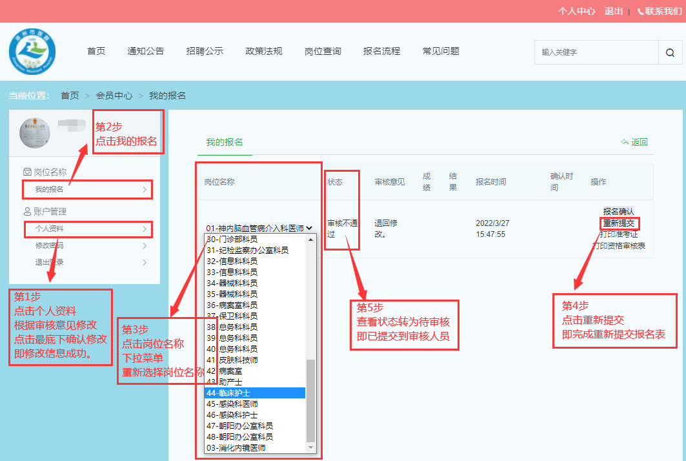The image size is (686, 461).
Task: Click the keyword search input field
Action: (596, 52)
